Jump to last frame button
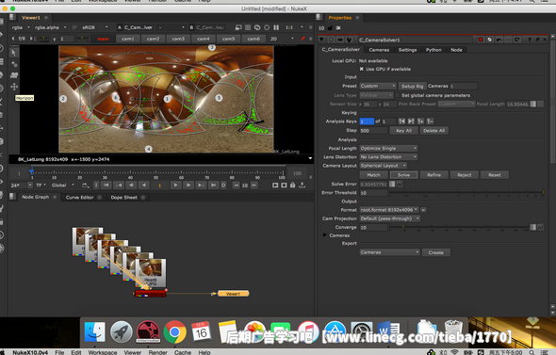Screen dimensions: 556x355 (x=214, y=185)
